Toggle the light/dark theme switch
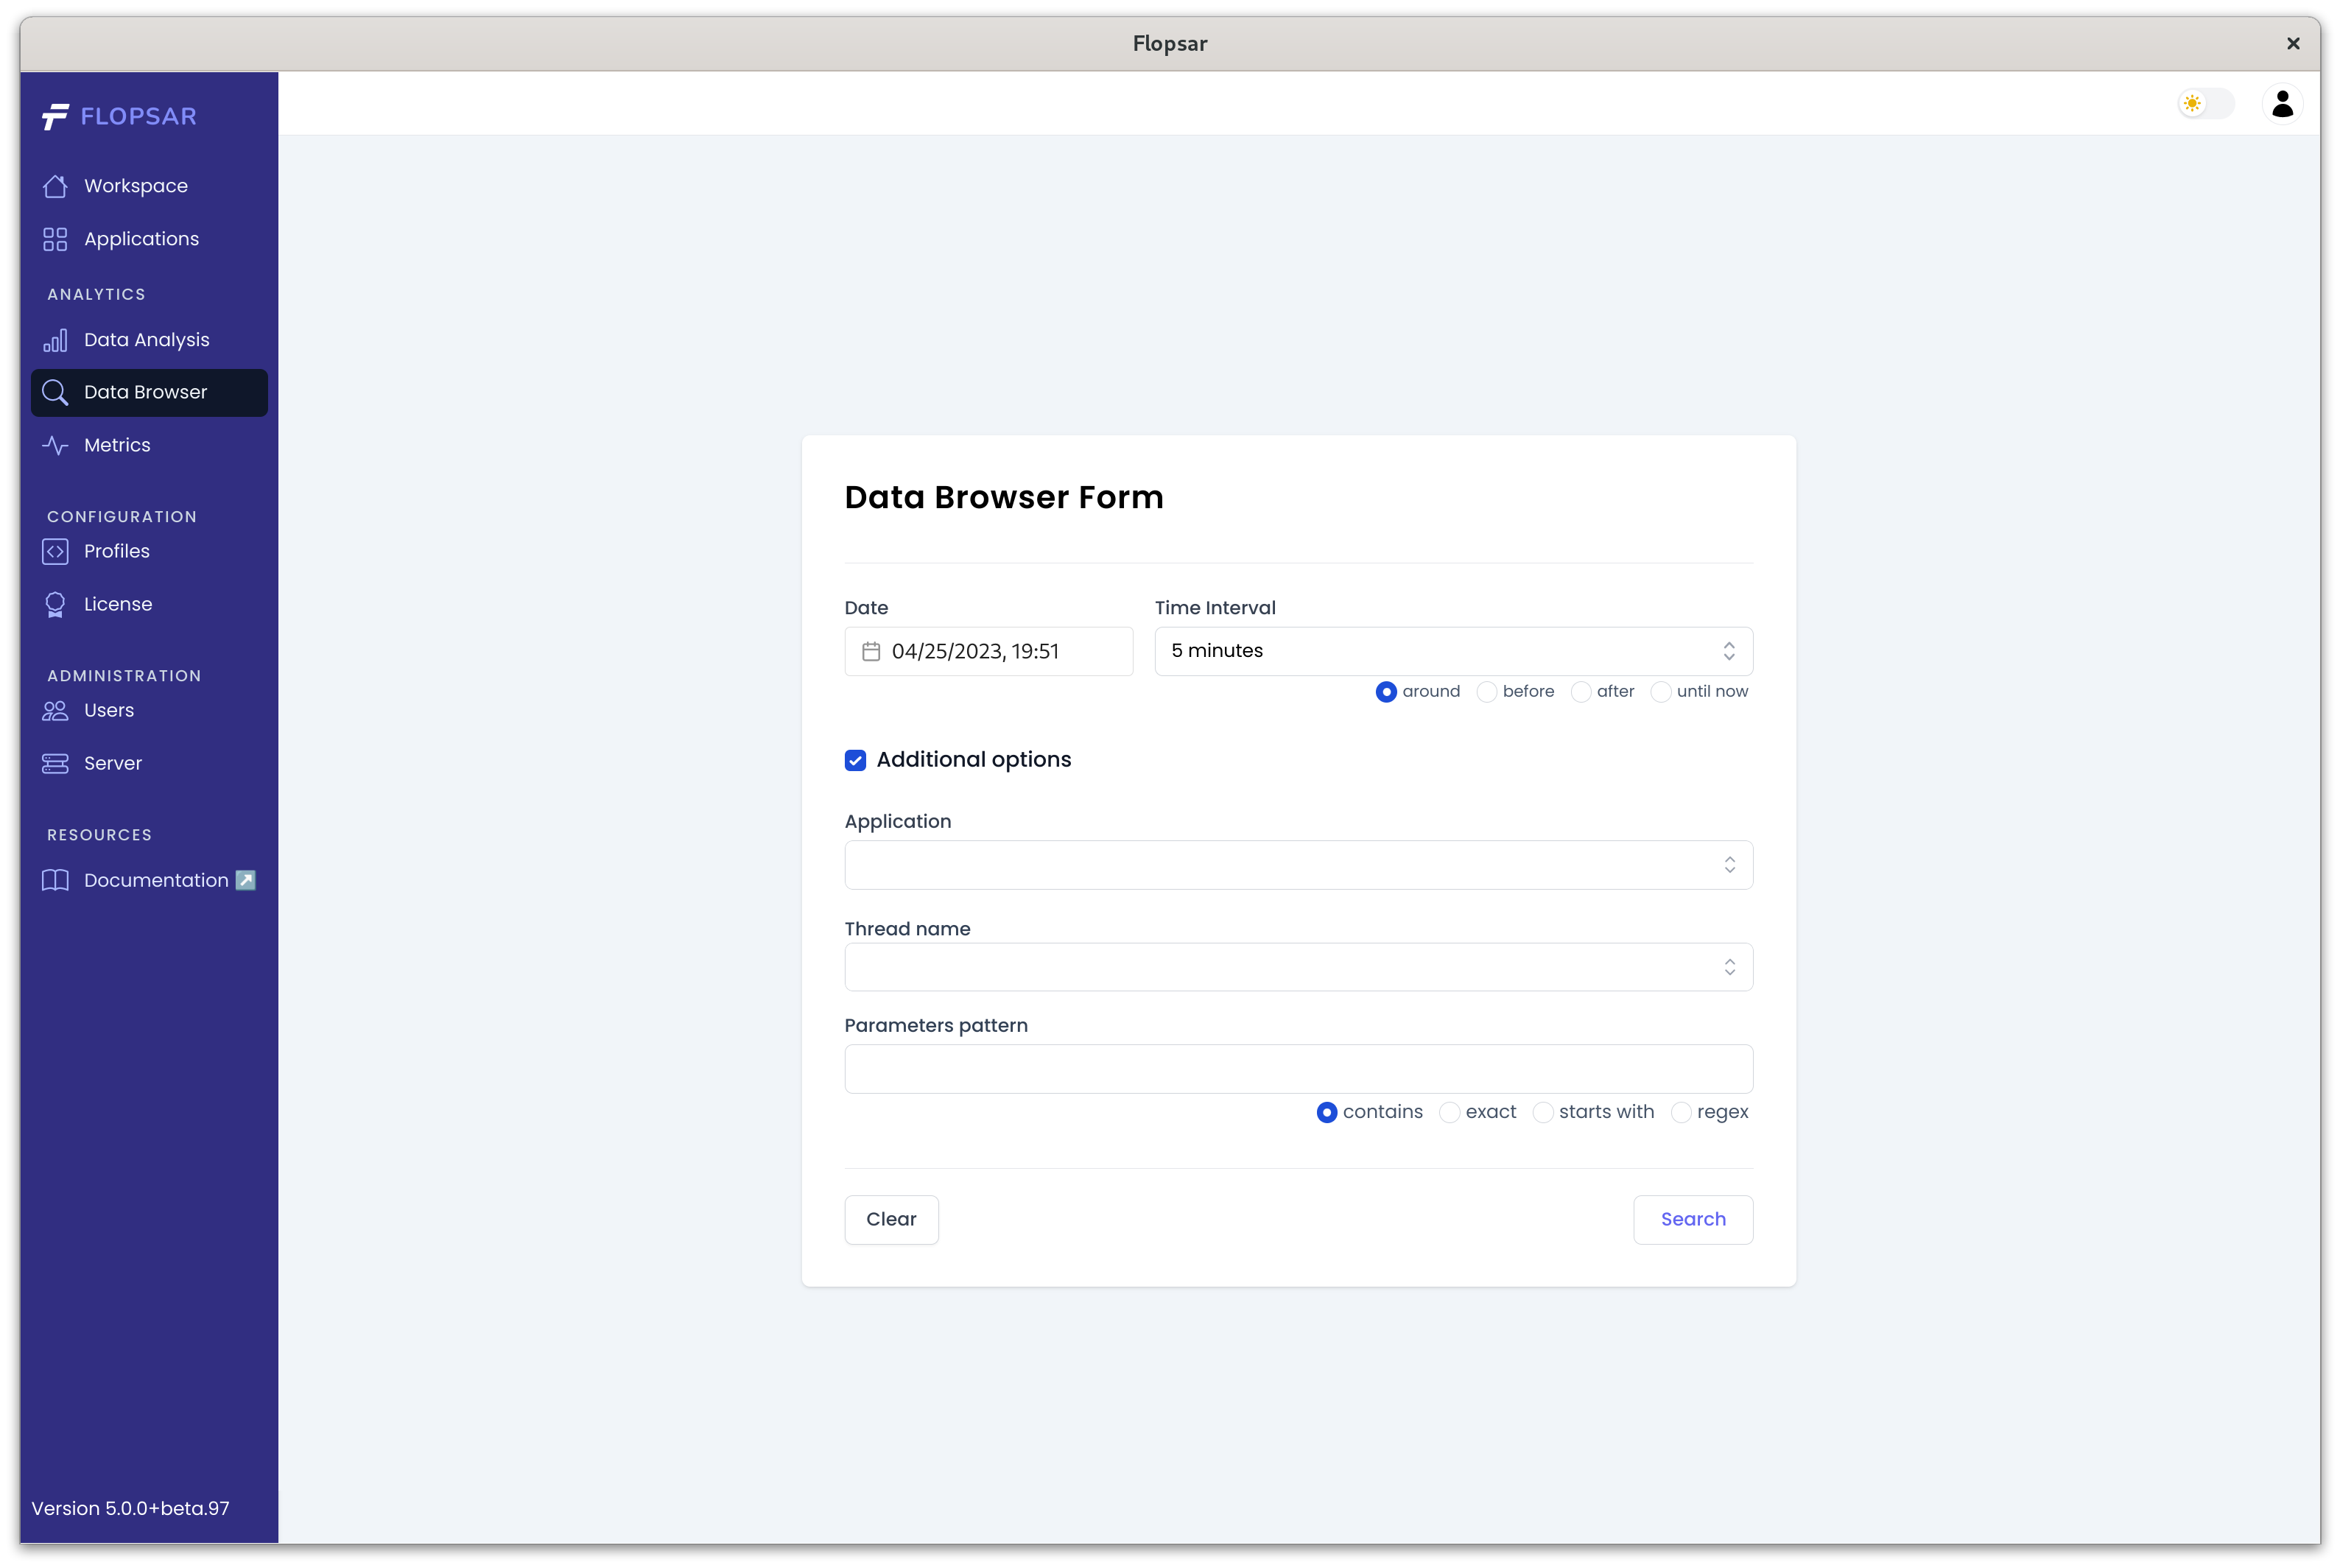This screenshot has height=1568, width=2340. (x=2205, y=104)
